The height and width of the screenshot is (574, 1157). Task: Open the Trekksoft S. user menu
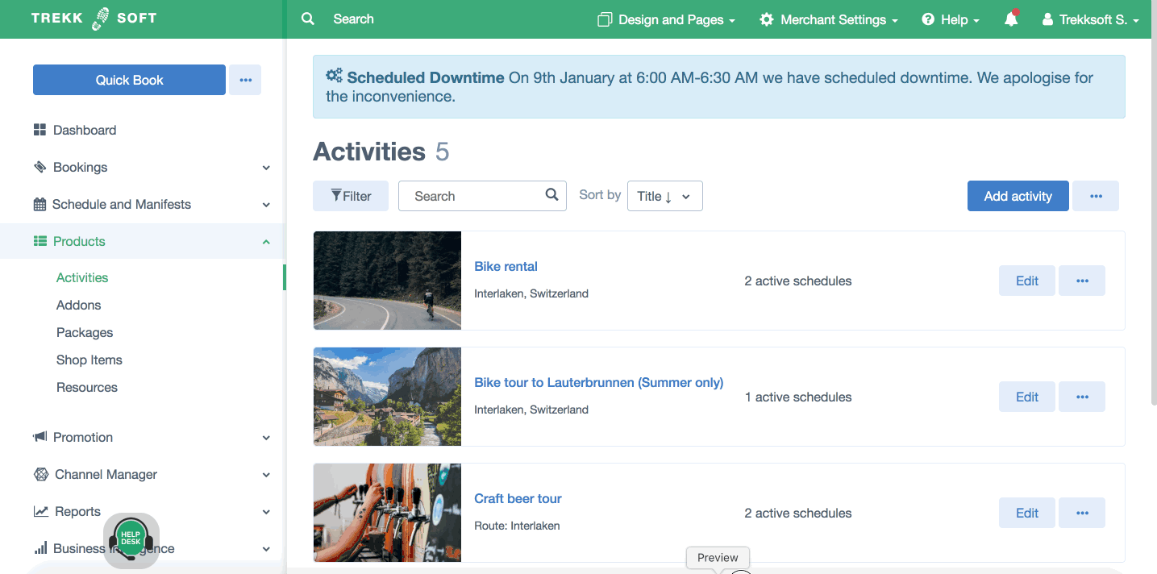(x=1091, y=19)
